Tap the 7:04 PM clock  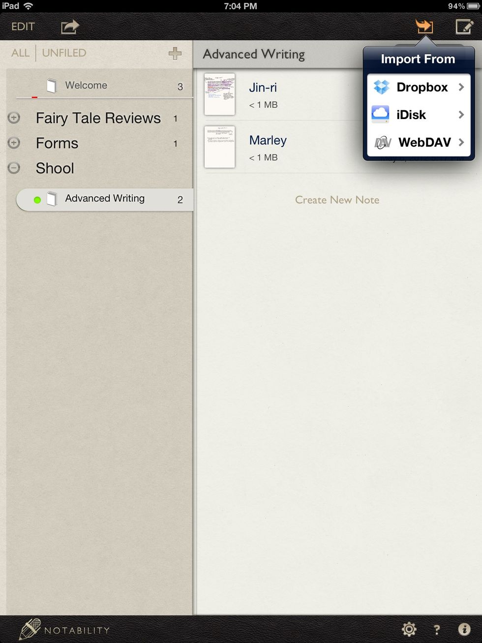(x=241, y=6)
